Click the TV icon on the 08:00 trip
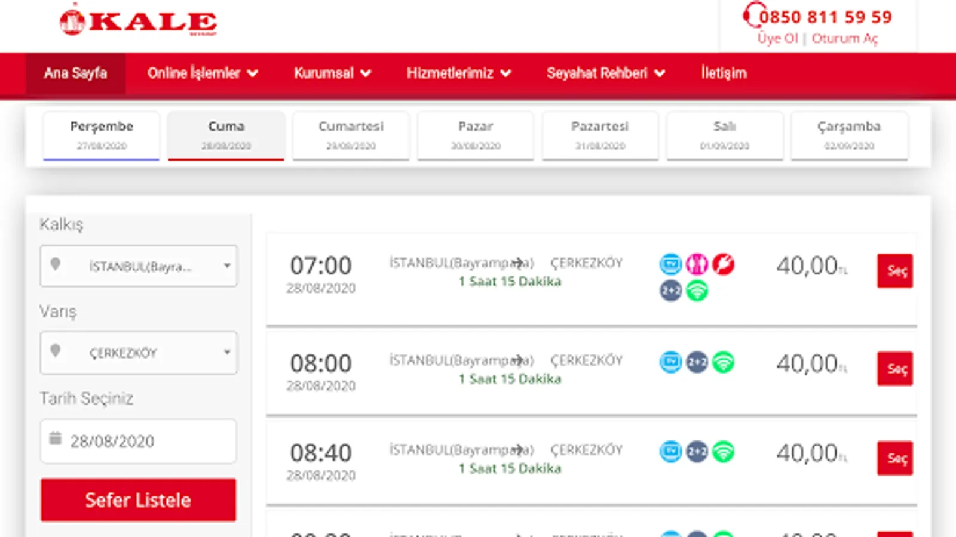Viewport: 956px width, 537px height. (670, 362)
